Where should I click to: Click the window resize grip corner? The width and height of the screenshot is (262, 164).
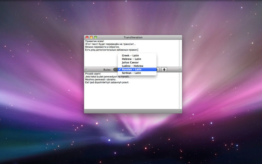180,112
